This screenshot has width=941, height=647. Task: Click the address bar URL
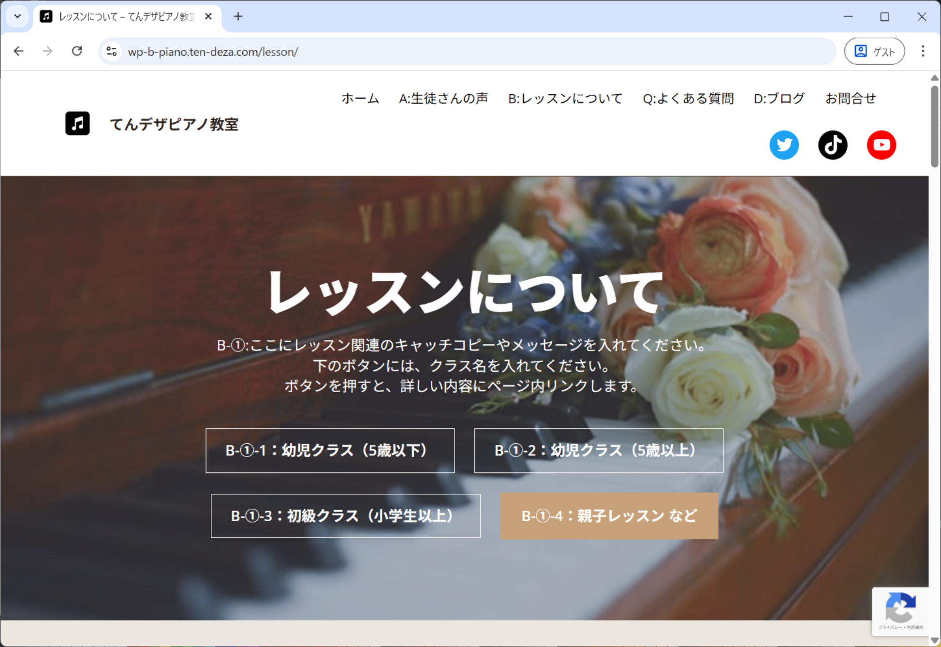[x=213, y=52]
